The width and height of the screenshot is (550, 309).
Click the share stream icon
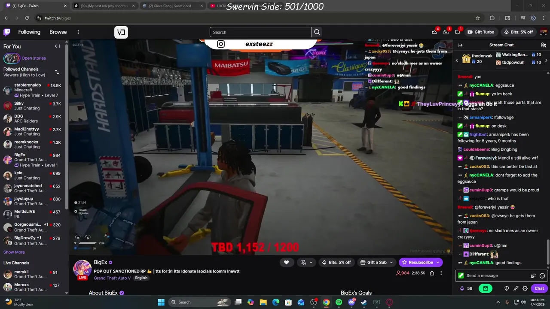(x=432, y=273)
